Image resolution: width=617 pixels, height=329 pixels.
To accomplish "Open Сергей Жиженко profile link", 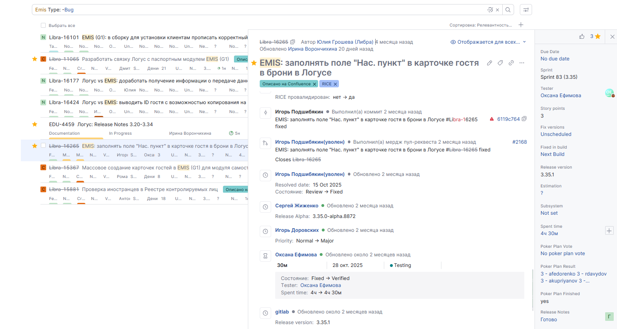I will click(x=297, y=206).
